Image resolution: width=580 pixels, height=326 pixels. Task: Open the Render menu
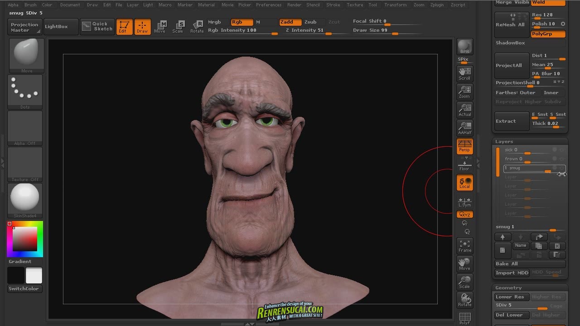(x=294, y=5)
